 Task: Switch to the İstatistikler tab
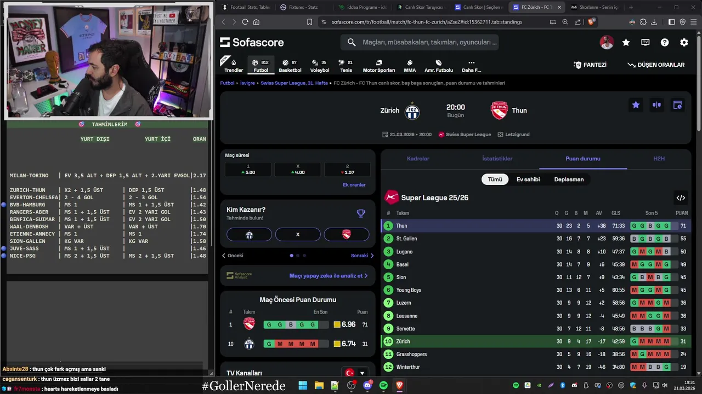497,159
